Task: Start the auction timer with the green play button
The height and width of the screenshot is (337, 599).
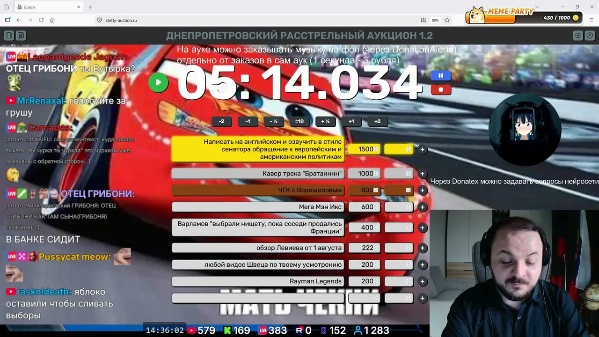Action: pos(158,83)
